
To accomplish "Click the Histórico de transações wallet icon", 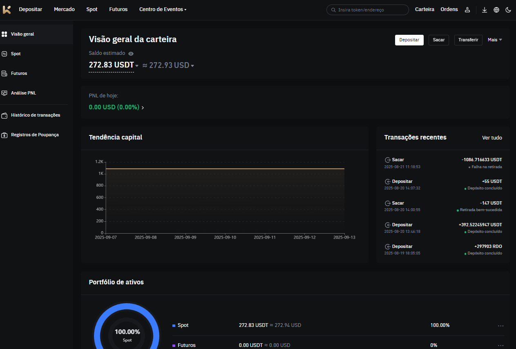I will (4, 115).
